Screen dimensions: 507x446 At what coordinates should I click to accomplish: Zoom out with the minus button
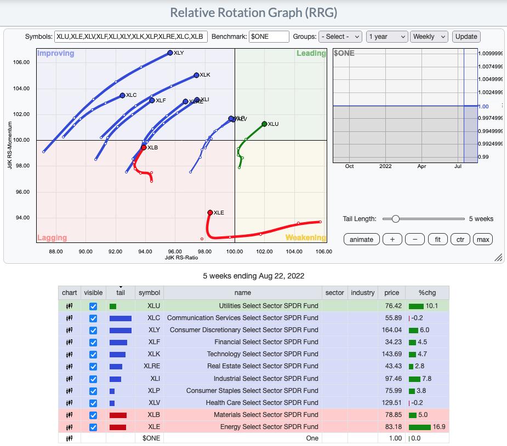(415, 240)
